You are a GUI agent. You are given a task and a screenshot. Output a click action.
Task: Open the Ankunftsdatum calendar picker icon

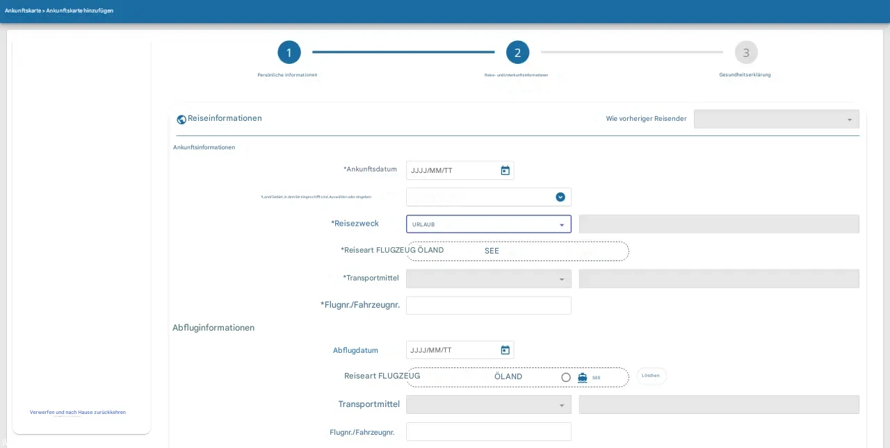pyautogui.click(x=505, y=171)
